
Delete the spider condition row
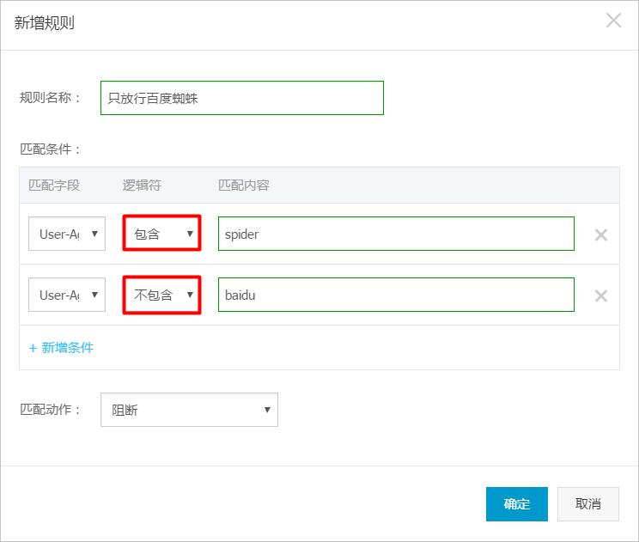601,234
